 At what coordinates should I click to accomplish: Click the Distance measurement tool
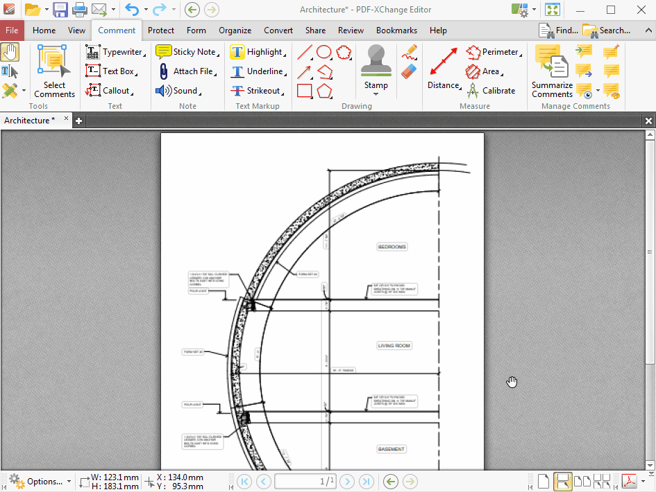pyautogui.click(x=444, y=69)
